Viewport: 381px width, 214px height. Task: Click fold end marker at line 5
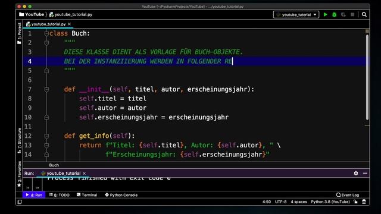click(x=46, y=71)
